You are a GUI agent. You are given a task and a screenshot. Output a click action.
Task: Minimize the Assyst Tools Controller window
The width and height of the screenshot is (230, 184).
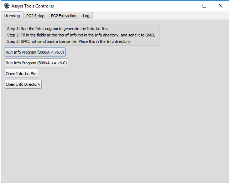pos(188,6)
